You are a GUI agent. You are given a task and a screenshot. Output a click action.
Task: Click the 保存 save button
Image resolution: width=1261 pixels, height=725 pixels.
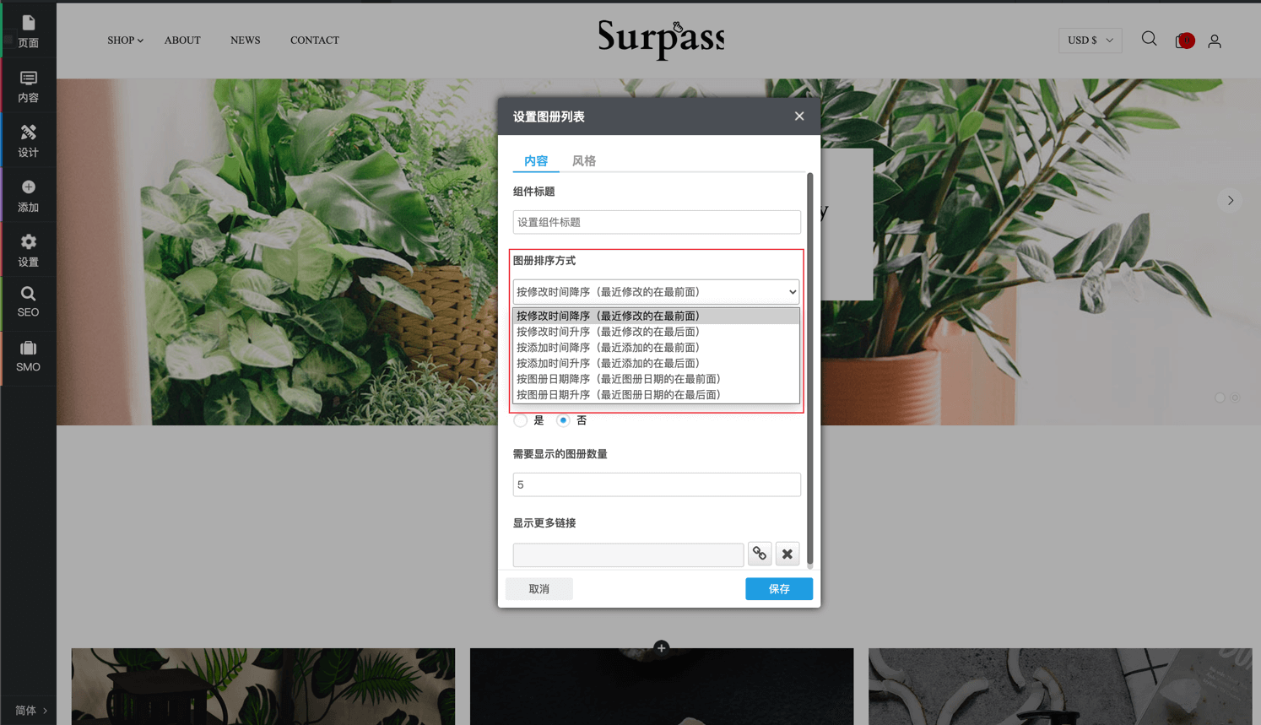778,589
